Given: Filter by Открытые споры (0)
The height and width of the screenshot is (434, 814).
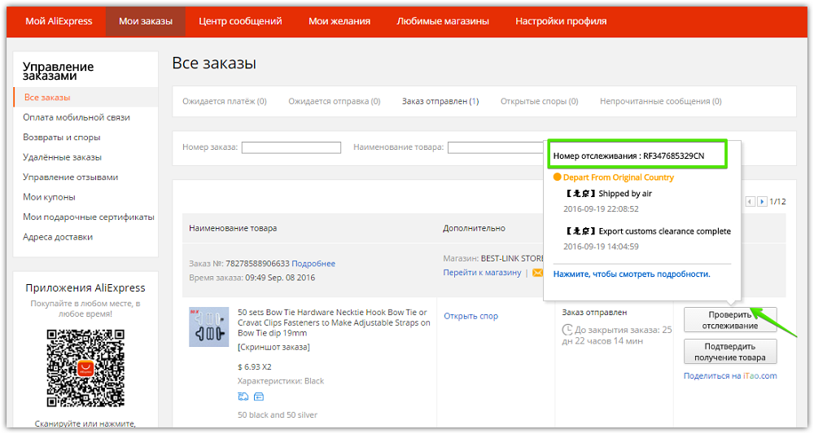Looking at the screenshot, I should point(540,101).
